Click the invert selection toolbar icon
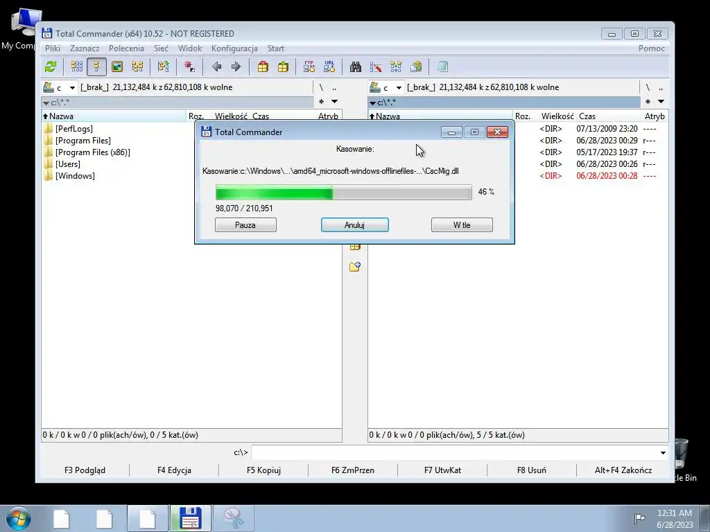This screenshot has height=532, width=710. point(164,67)
